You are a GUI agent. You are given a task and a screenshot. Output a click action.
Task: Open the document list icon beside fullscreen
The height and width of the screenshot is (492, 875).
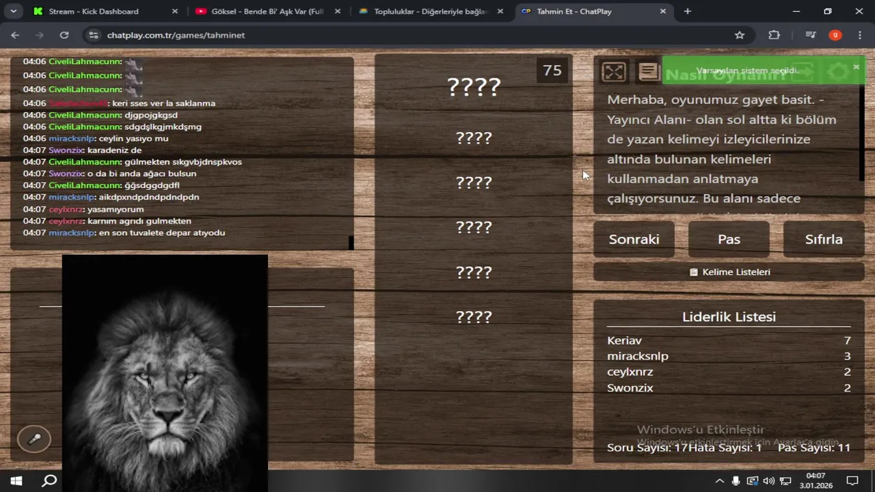coord(649,72)
